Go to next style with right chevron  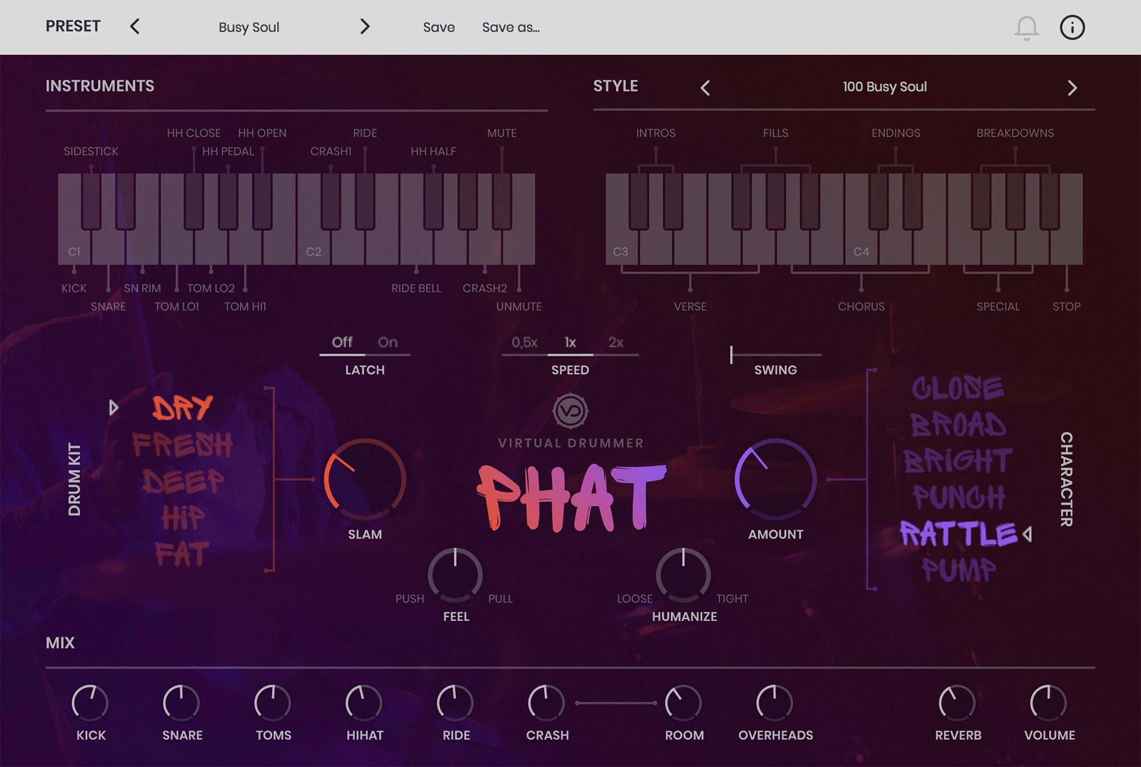1072,87
